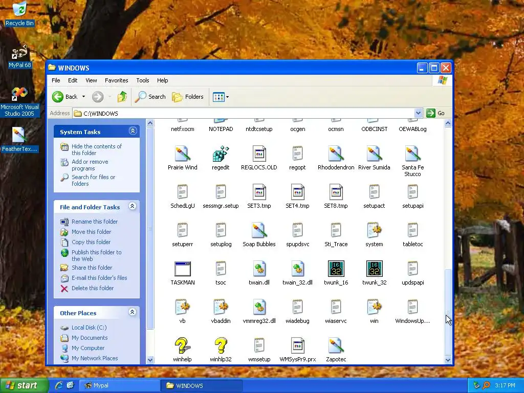Select the Recycle Bin desktop icon
This screenshot has height=393, width=524.
click(x=19, y=14)
